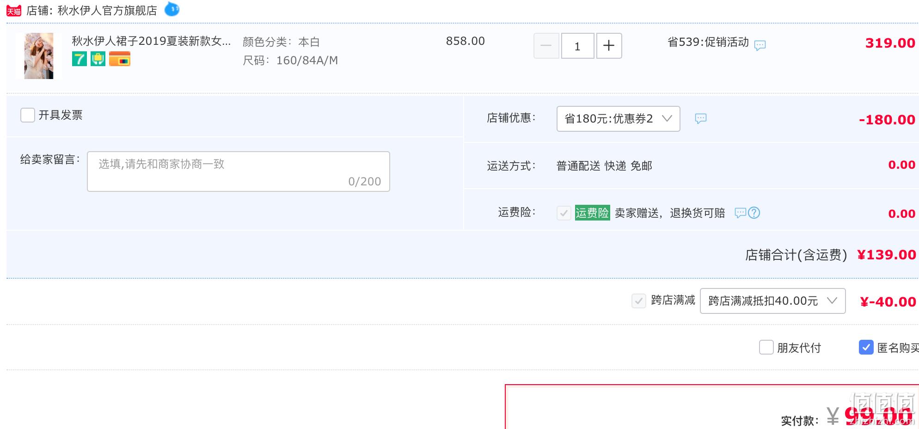
Task: Open the 跨店满减抵扣40.00元 dropdown
Action: [x=773, y=301]
